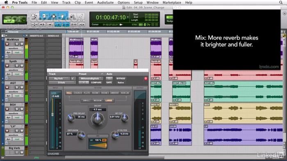
Task: Select the CHURCH reverb algorithm
Action: click(x=78, y=93)
